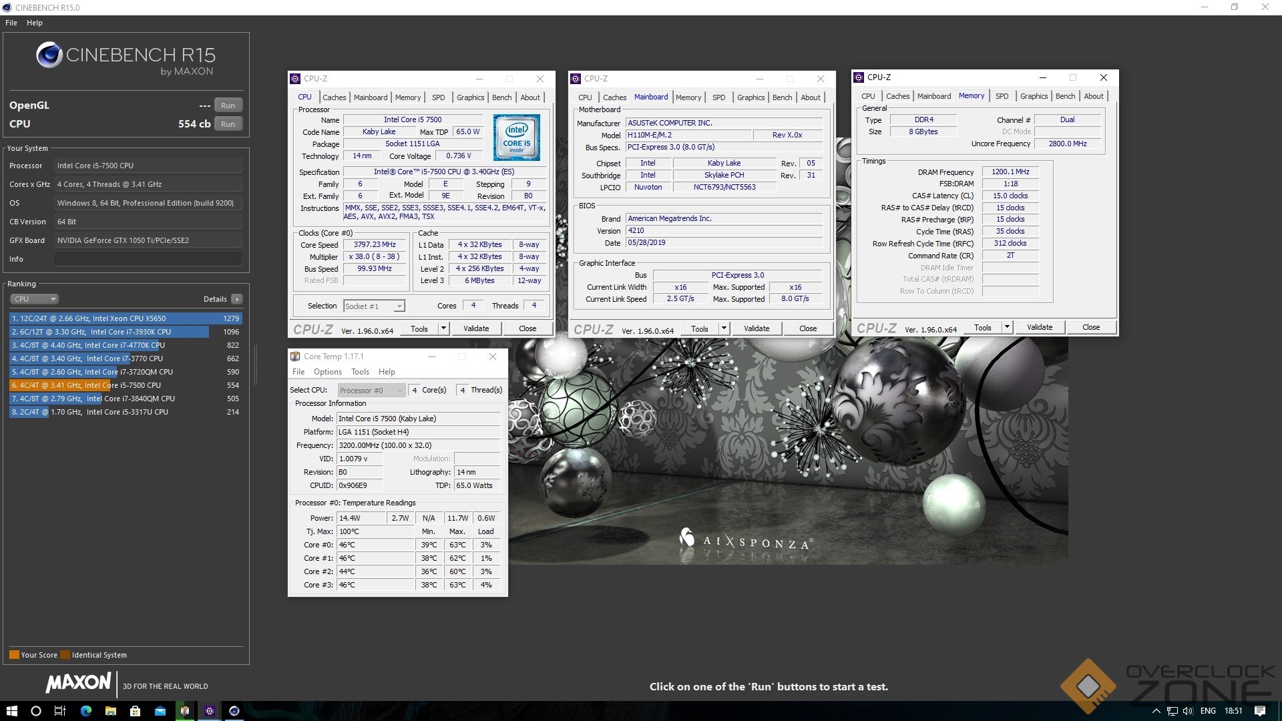Open notification center icon
This screenshot has width=1282, height=721.
1260,711
